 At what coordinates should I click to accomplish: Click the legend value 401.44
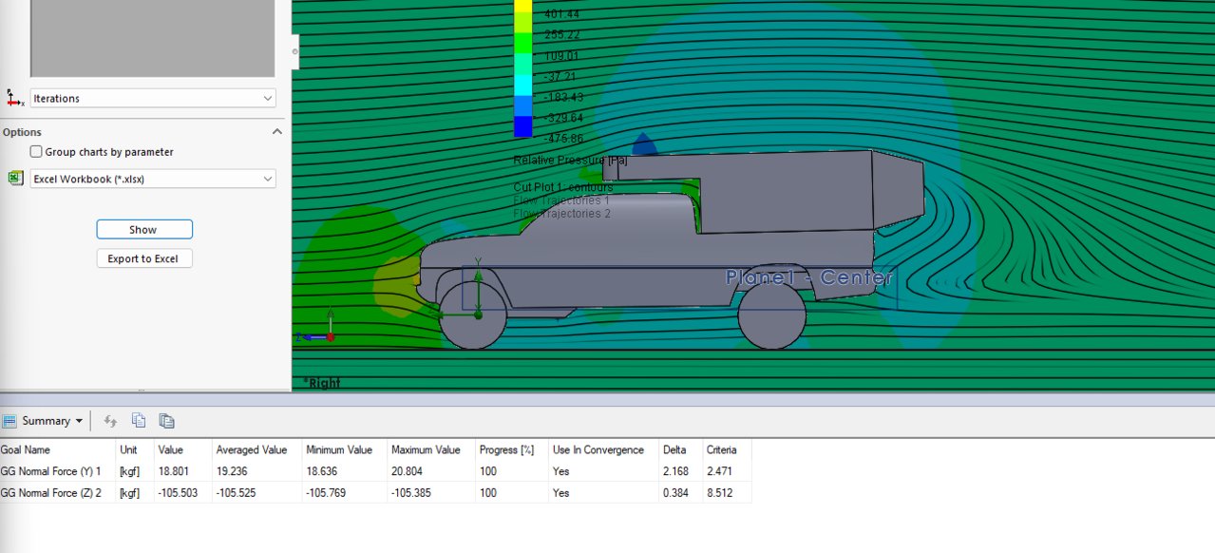[561, 13]
